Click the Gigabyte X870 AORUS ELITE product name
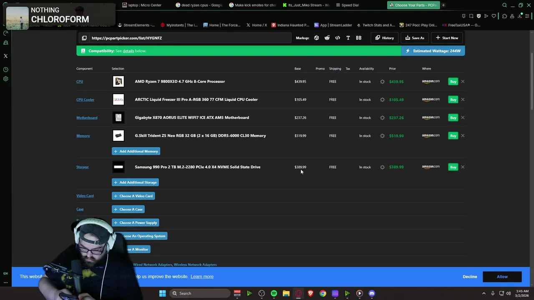Viewport: 534px width, 300px height. click(192, 117)
